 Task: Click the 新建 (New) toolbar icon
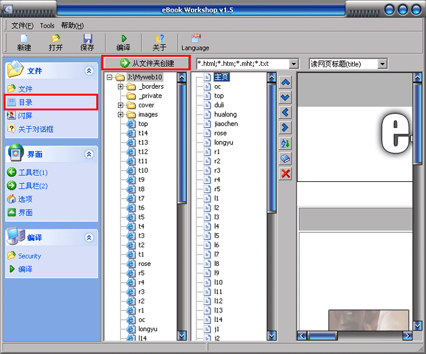pyautogui.click(x=24, y=42)
